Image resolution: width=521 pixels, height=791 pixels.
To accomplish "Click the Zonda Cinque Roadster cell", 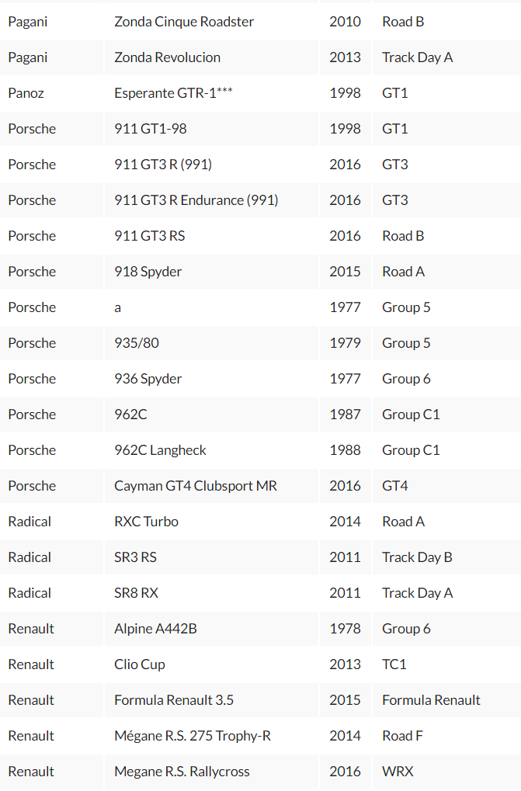I will [x=212, y=22].
